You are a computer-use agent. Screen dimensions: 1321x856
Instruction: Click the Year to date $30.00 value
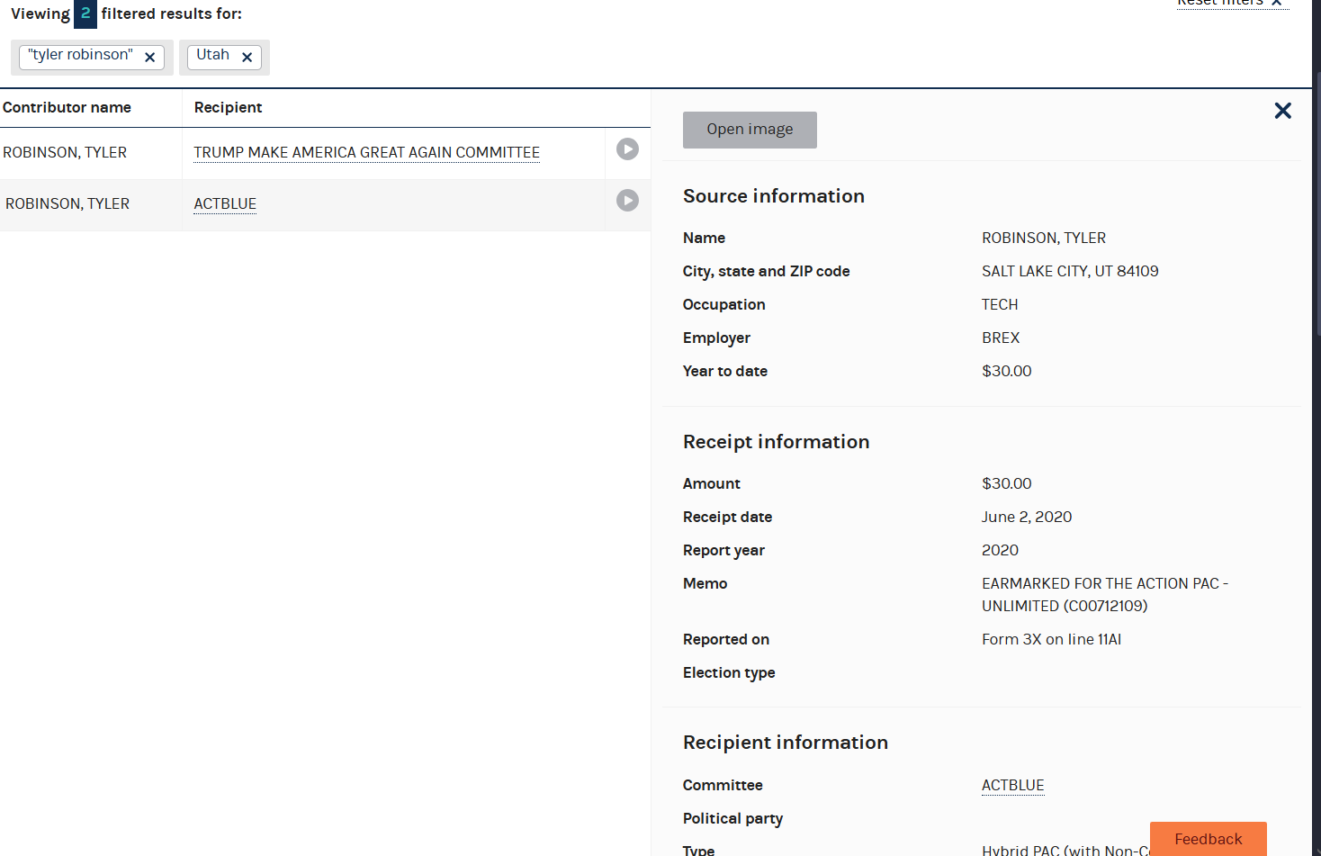click(1007, 372)
